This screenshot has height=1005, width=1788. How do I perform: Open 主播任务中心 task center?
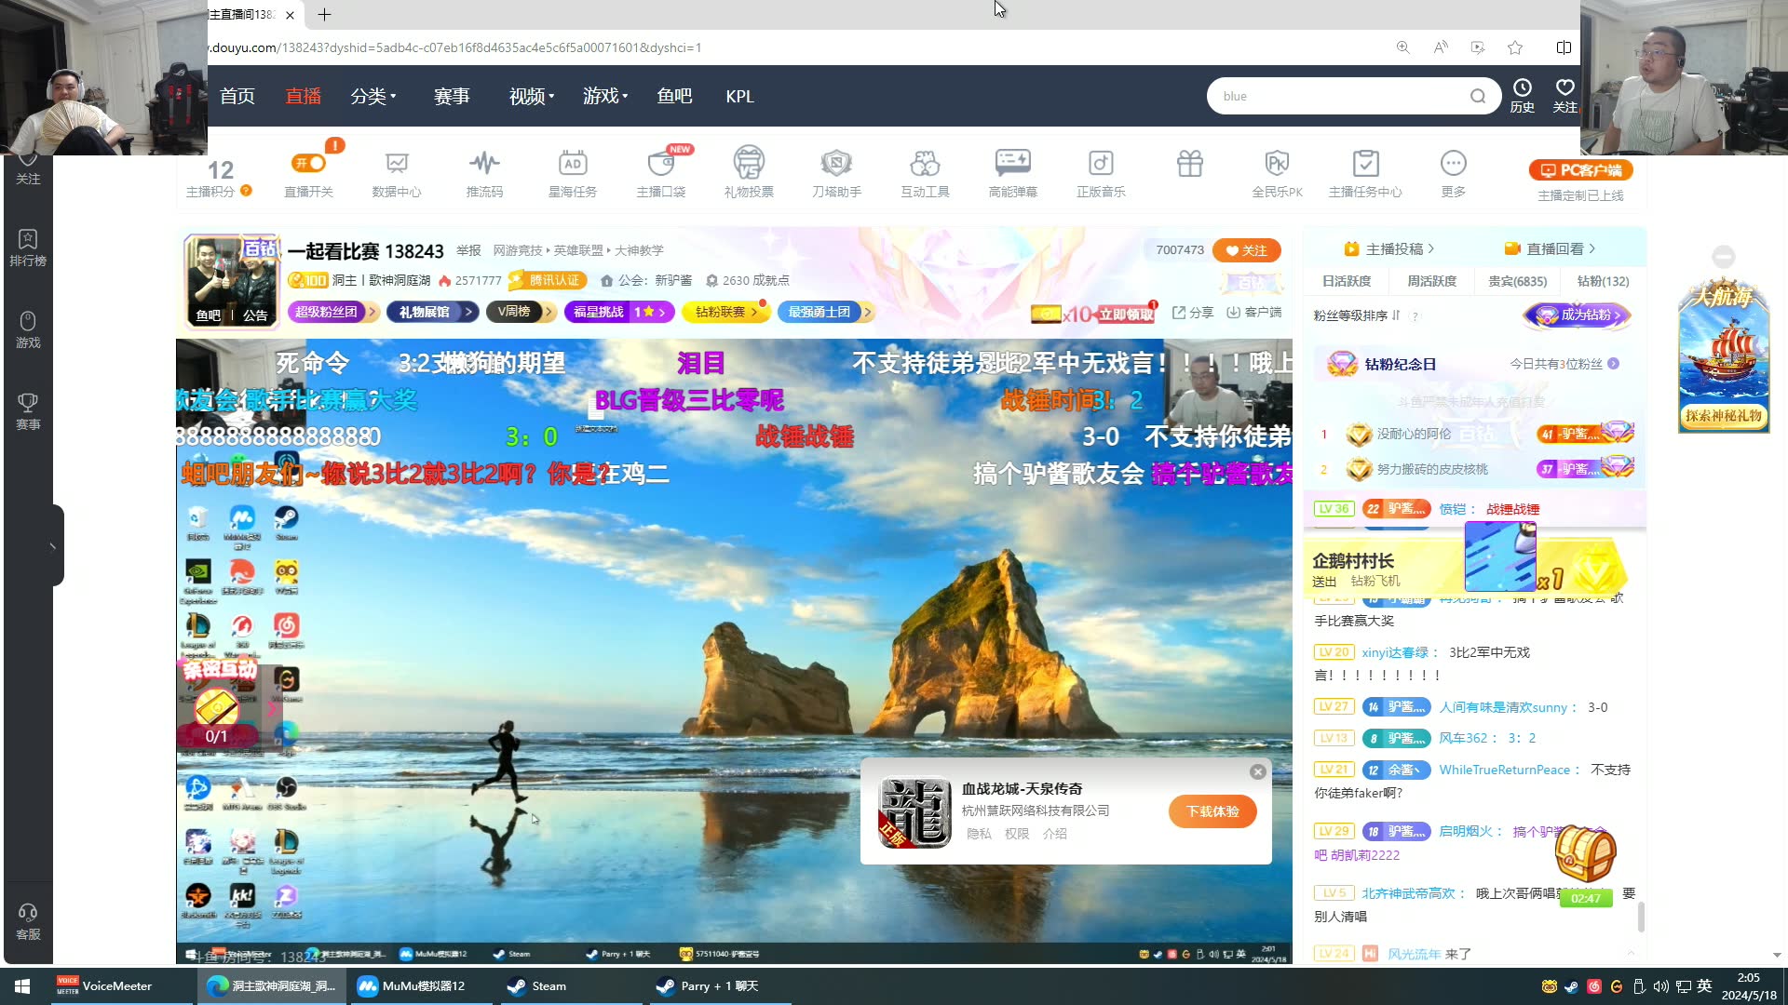click(x=1365, y=173)
